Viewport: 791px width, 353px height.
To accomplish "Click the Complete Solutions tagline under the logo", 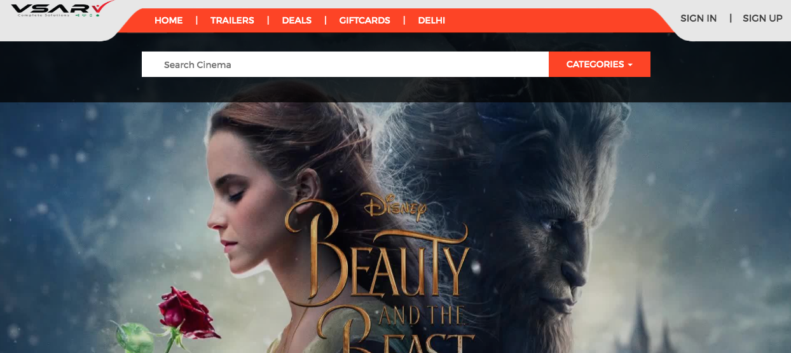I will click(x=43, y=15).
